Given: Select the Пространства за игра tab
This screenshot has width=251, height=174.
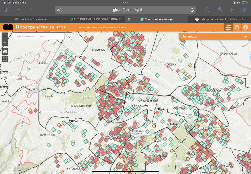Looking at the screenshot, I should click(x=157, y=19).
